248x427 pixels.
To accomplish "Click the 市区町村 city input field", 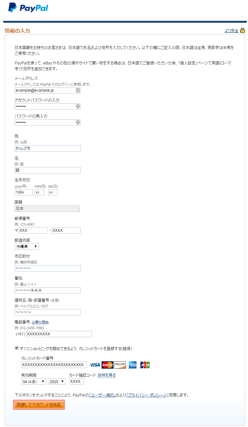I will (48, 268).
